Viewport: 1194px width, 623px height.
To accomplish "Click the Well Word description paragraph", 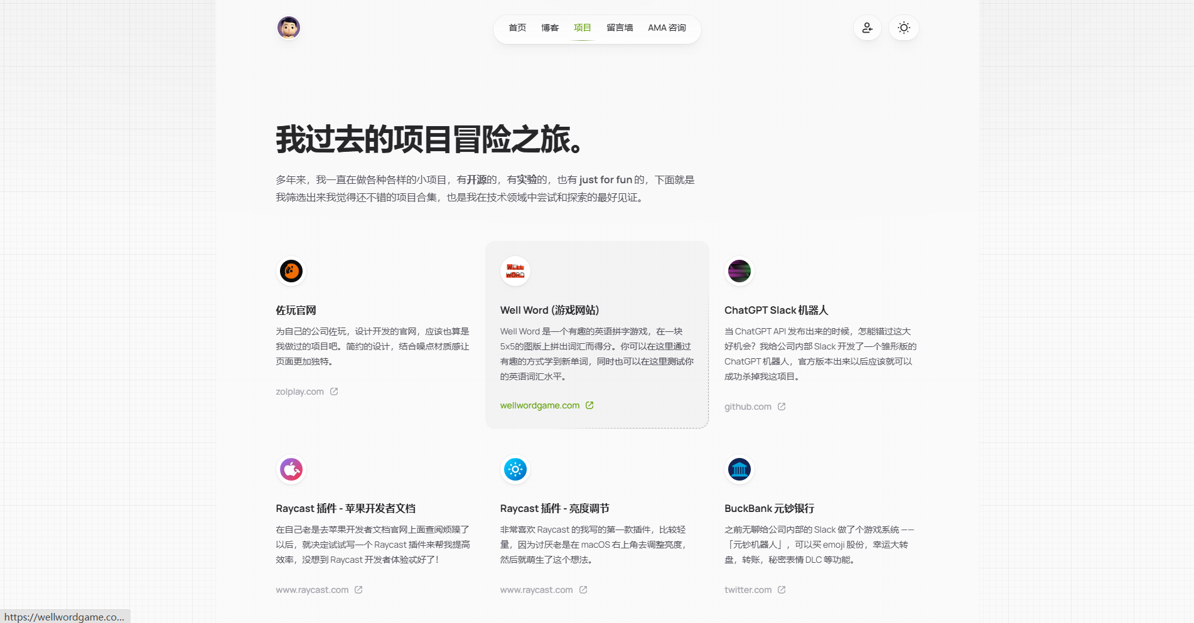I will point(597,354).
